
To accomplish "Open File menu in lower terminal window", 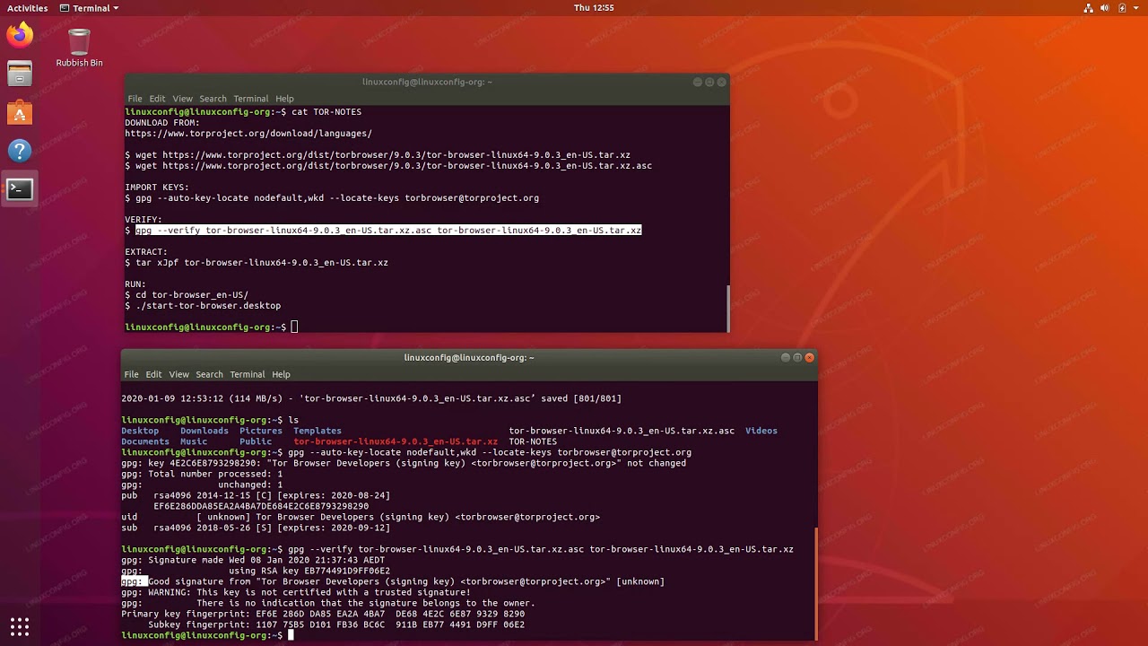I will click(131, 374).
